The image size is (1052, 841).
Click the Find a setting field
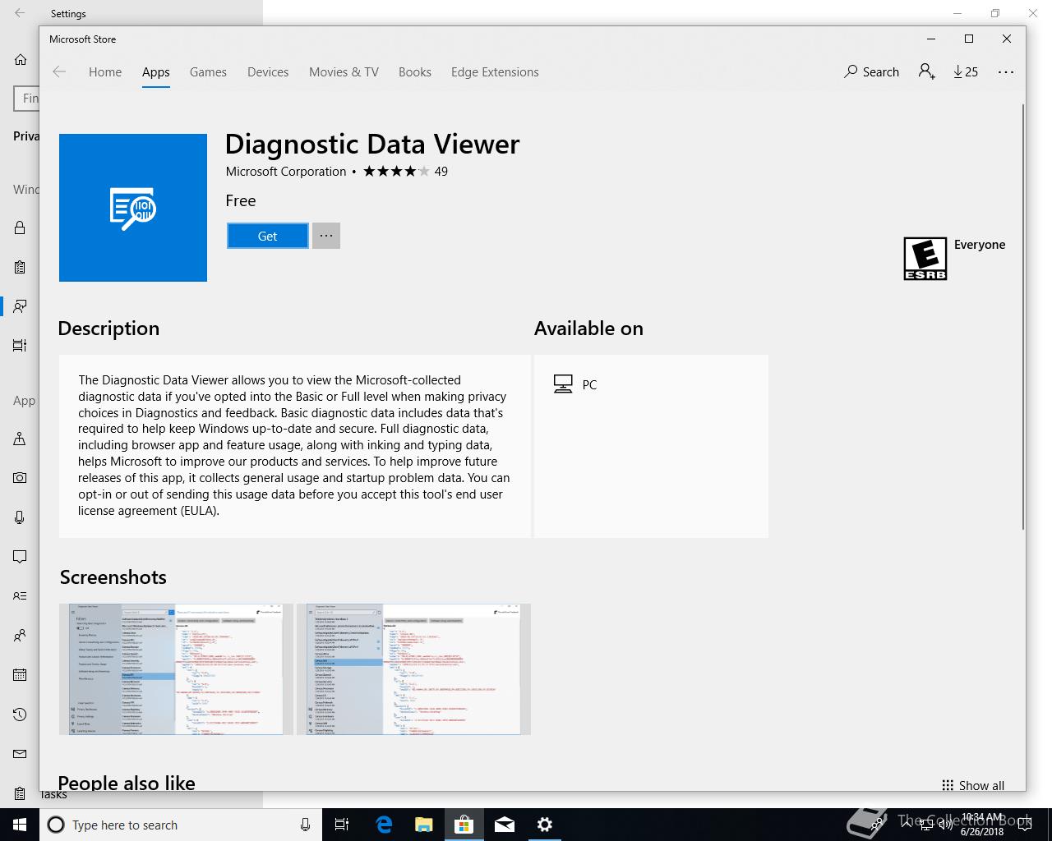(x=26, y=99)
